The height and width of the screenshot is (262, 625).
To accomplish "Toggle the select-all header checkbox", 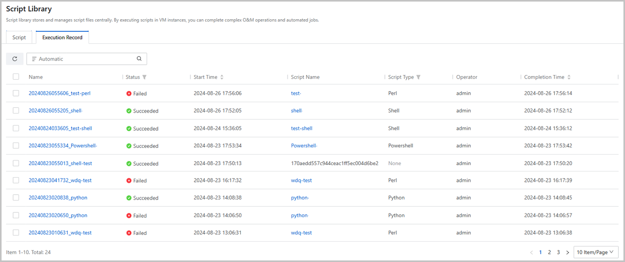I will click(16, 77).
